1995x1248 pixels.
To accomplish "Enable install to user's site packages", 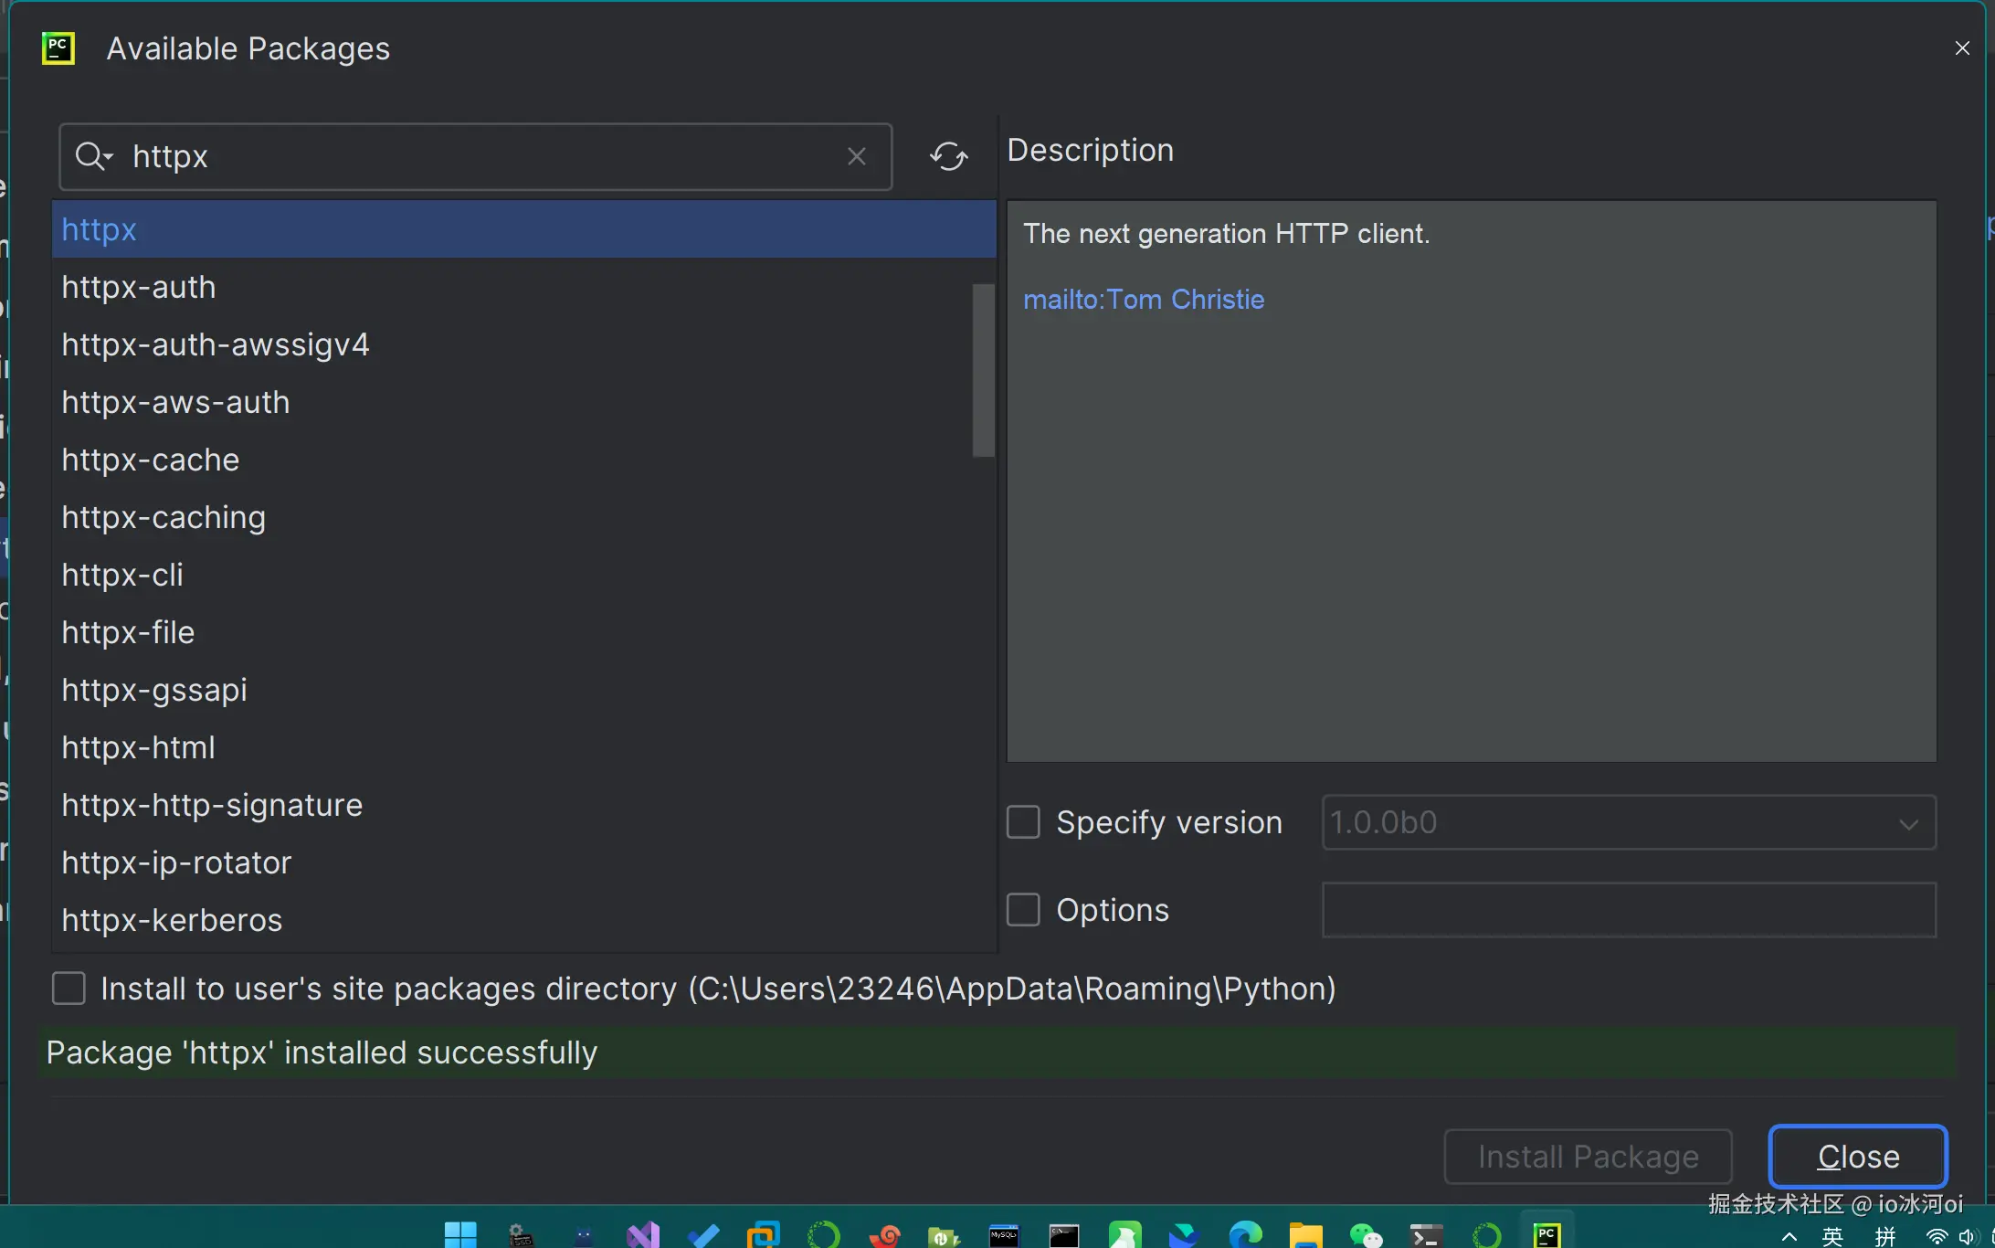I will click(x=69, y=989).
